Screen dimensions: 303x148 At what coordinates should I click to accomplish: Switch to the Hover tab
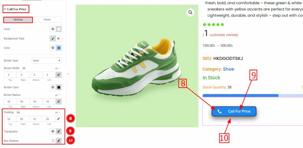(x=47, y=20)
